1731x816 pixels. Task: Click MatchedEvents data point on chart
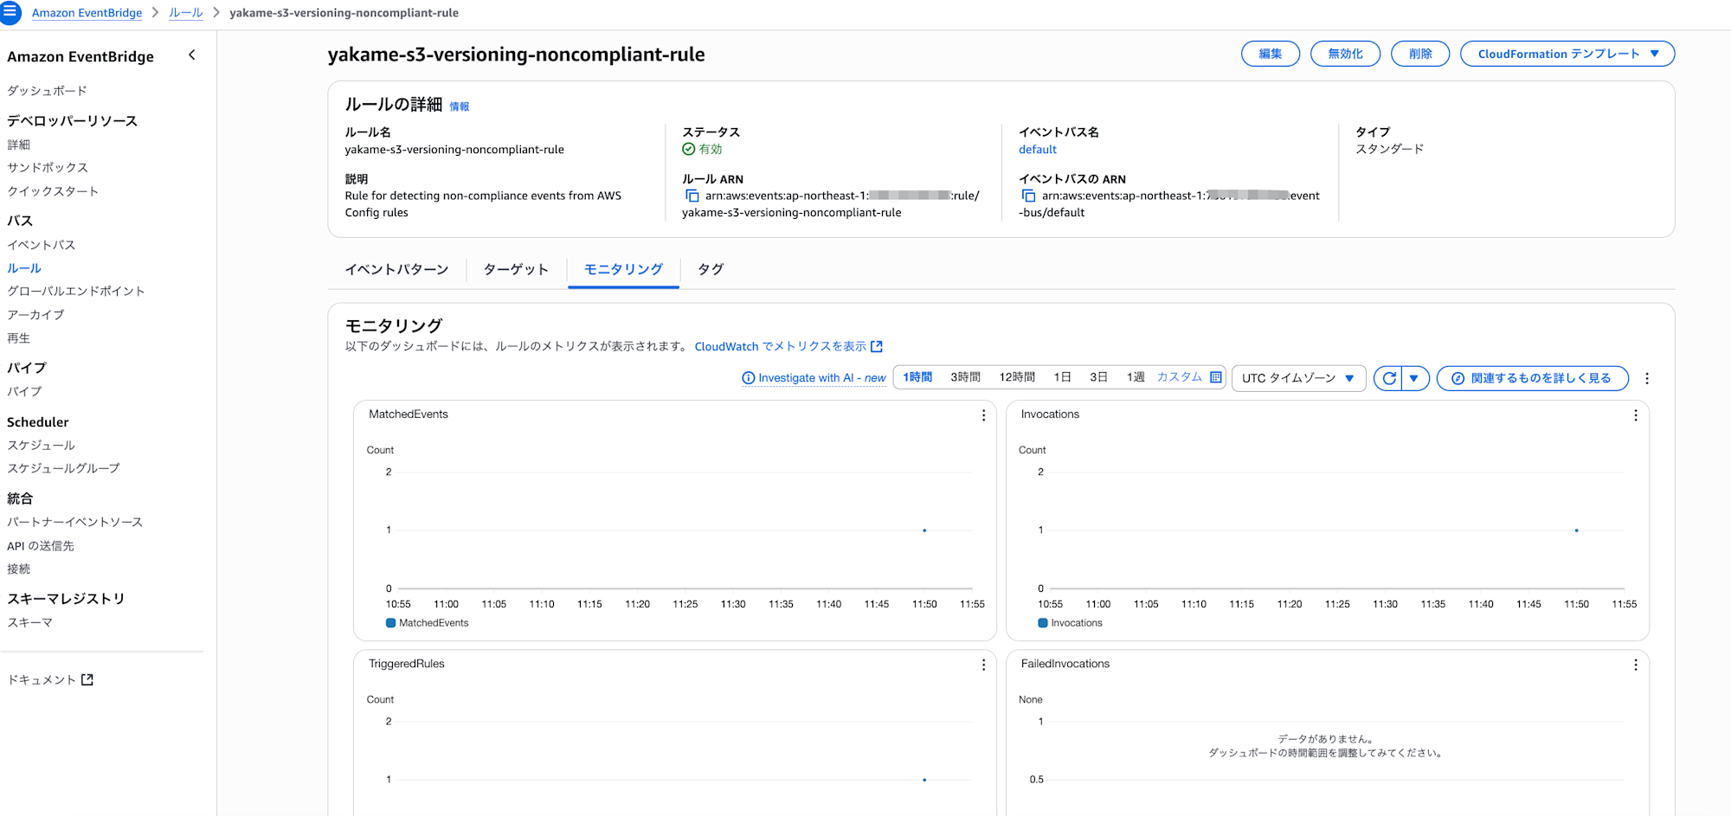[924, 530]
